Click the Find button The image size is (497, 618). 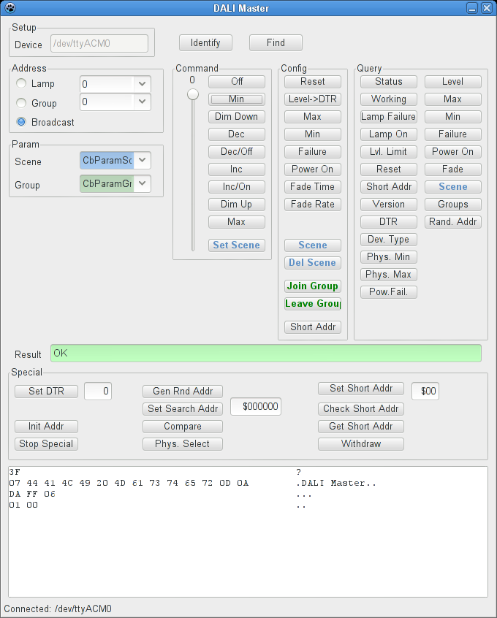coord(276,42)
